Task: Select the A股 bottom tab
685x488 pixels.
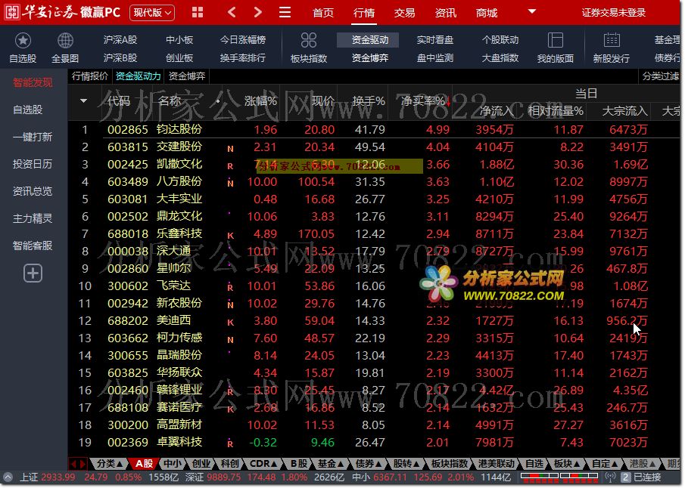Action: [144, 464]
